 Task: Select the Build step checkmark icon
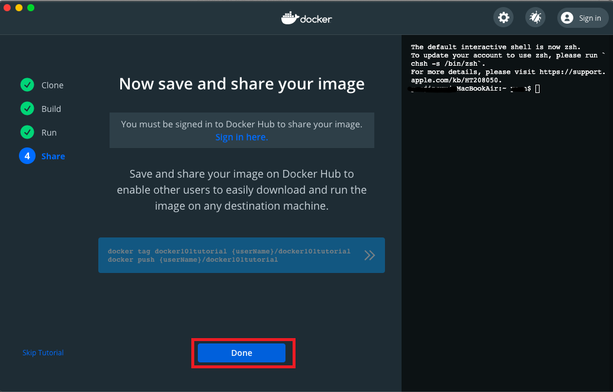click(27, 108)
